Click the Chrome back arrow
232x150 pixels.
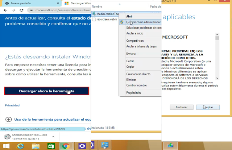(x=5, y=10)
